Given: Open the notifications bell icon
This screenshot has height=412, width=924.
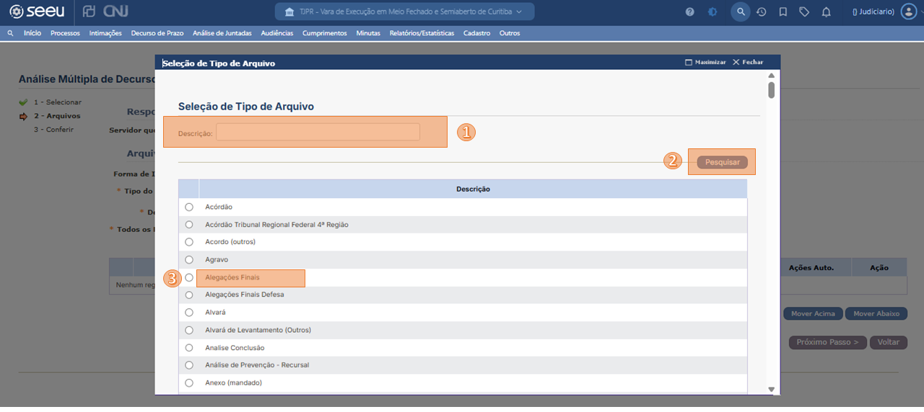Looking at the screenshot, I should 827,12.
